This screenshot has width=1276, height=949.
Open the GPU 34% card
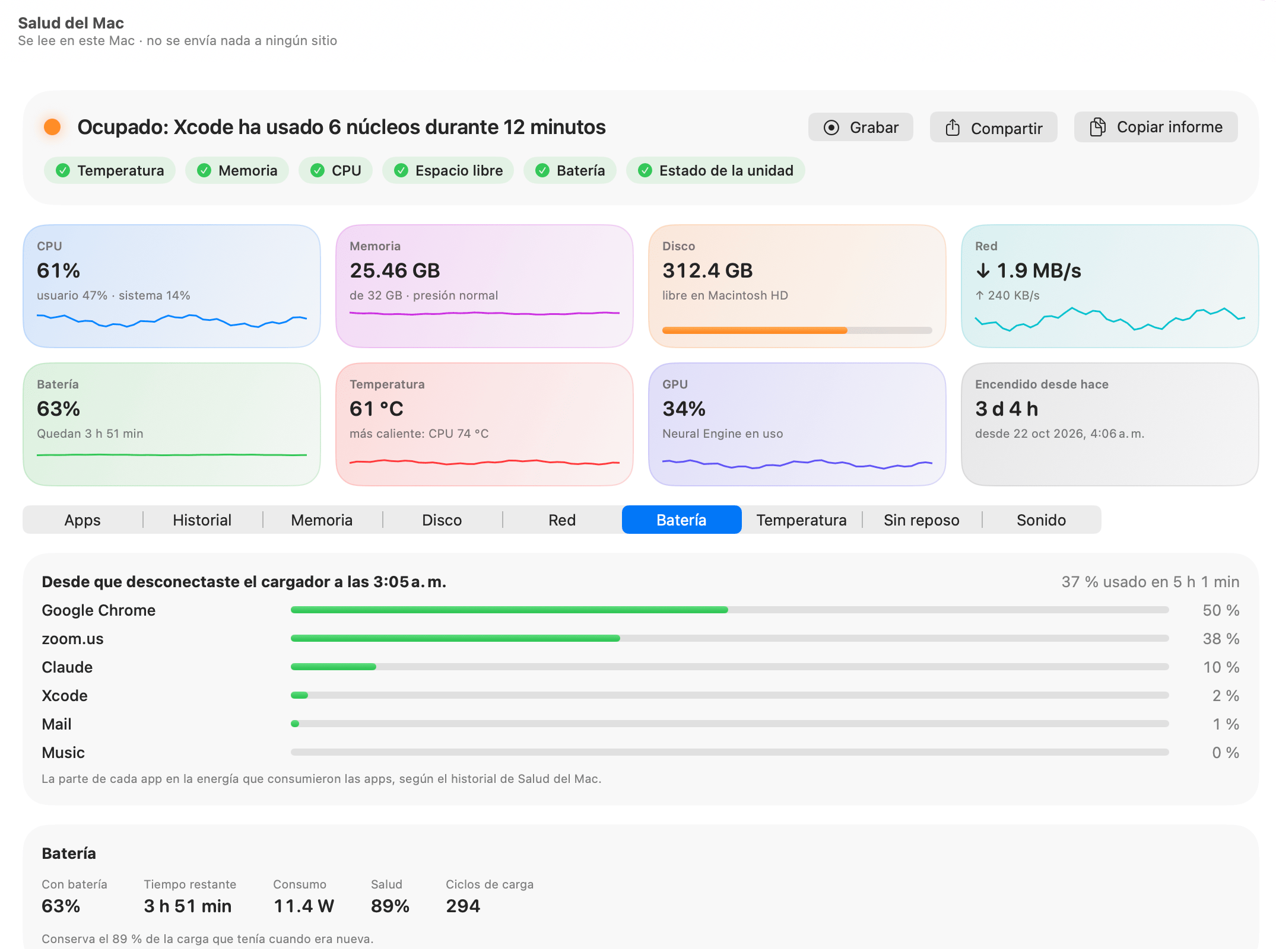coord(797,424)
